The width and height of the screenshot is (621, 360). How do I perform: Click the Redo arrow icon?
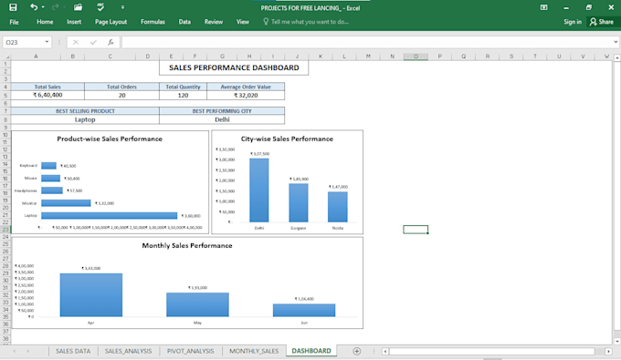coord(55,7)
